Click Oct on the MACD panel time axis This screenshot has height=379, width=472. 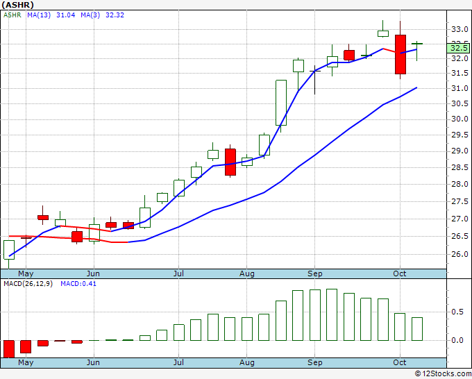point(400,362)
